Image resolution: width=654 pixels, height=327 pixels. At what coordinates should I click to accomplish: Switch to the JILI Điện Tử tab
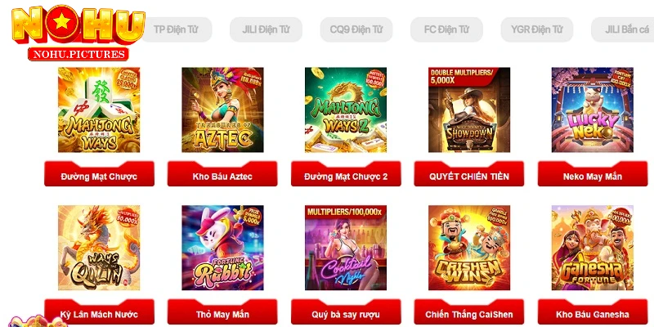(x=267, y=29)
